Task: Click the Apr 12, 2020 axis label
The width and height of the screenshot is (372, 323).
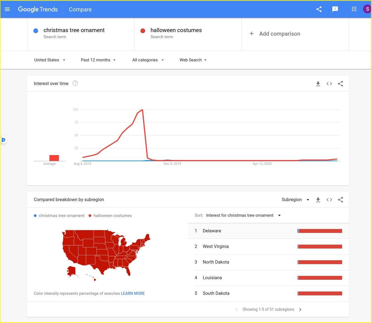Action: pos(262,164)
